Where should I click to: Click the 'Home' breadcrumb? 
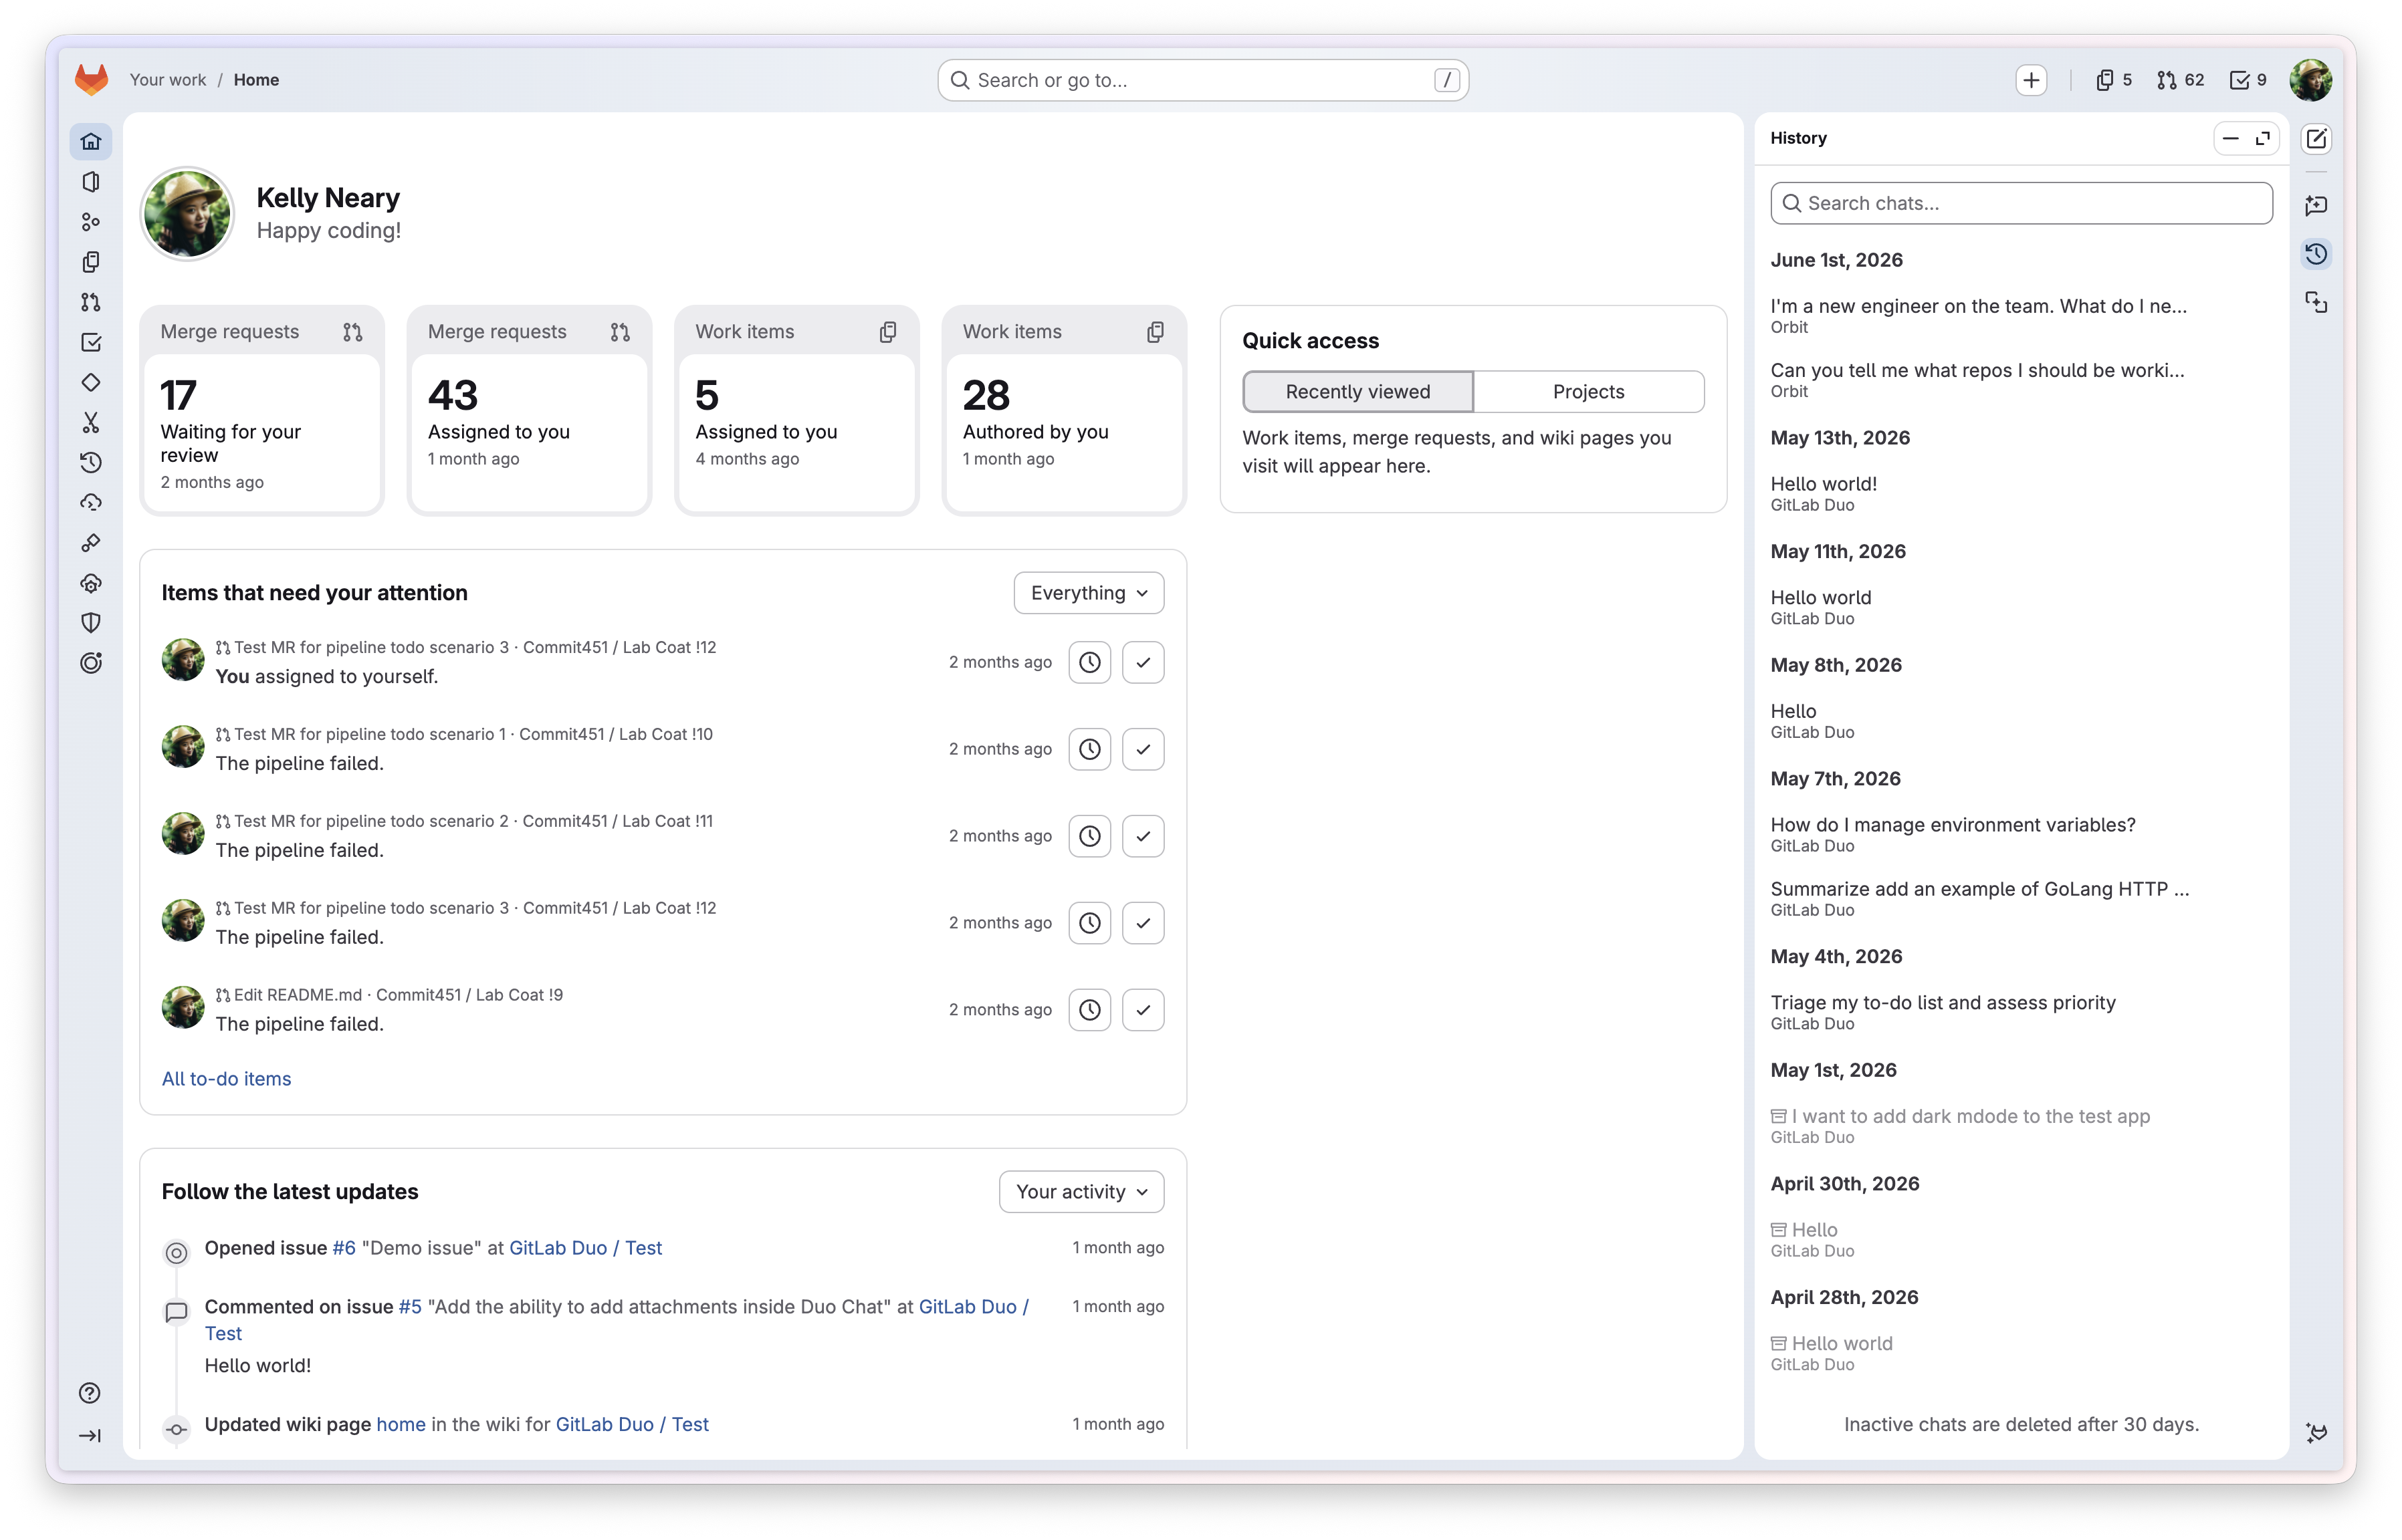[256, 80]
